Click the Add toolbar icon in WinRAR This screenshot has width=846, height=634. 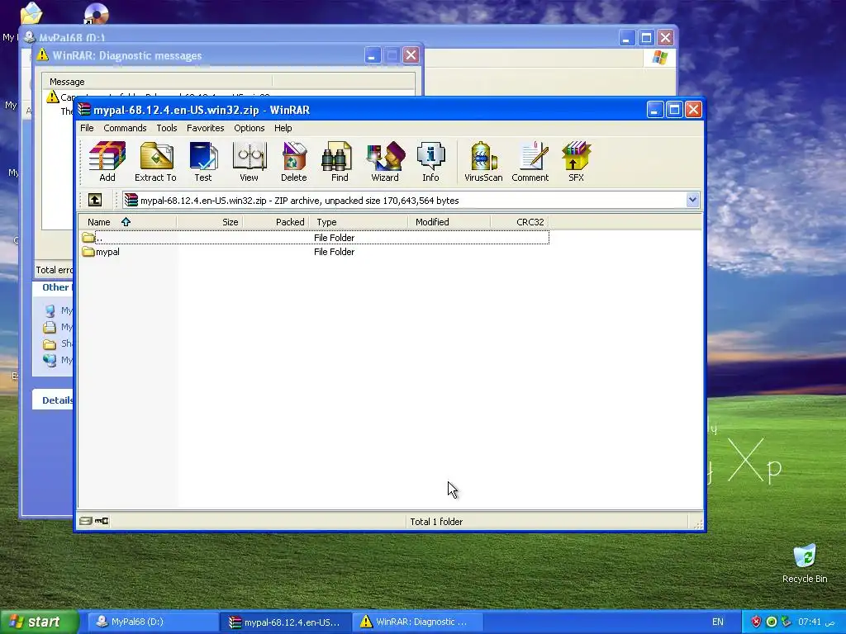[x=107, y=161]
